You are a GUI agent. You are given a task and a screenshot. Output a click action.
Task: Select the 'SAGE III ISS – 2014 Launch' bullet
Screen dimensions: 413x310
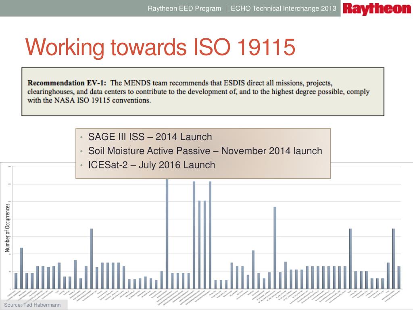(x=150, y=137)
